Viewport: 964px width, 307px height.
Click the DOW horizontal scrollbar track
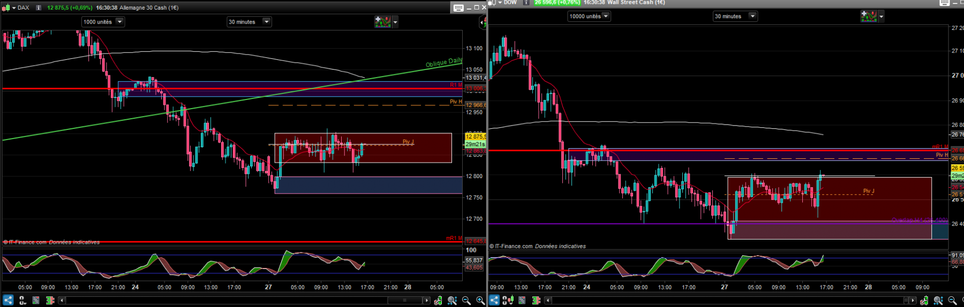(728, 301)
